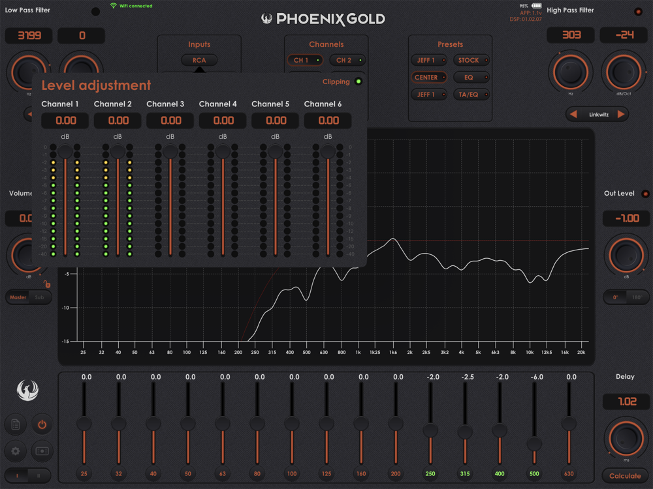This screenshot has height=489, width=653.
Task: Click the Channel 3 level value field
Action: pos(170,121)
